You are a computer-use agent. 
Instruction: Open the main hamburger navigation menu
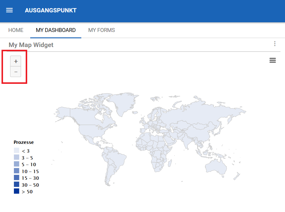(x=9, y=10)
